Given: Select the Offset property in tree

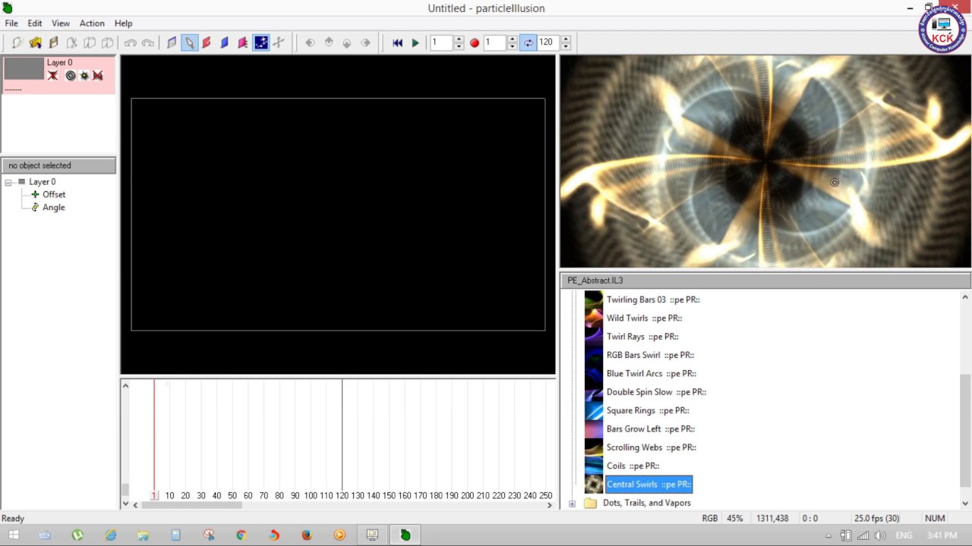Looking at the screenshot, I should tap(54, 195).
